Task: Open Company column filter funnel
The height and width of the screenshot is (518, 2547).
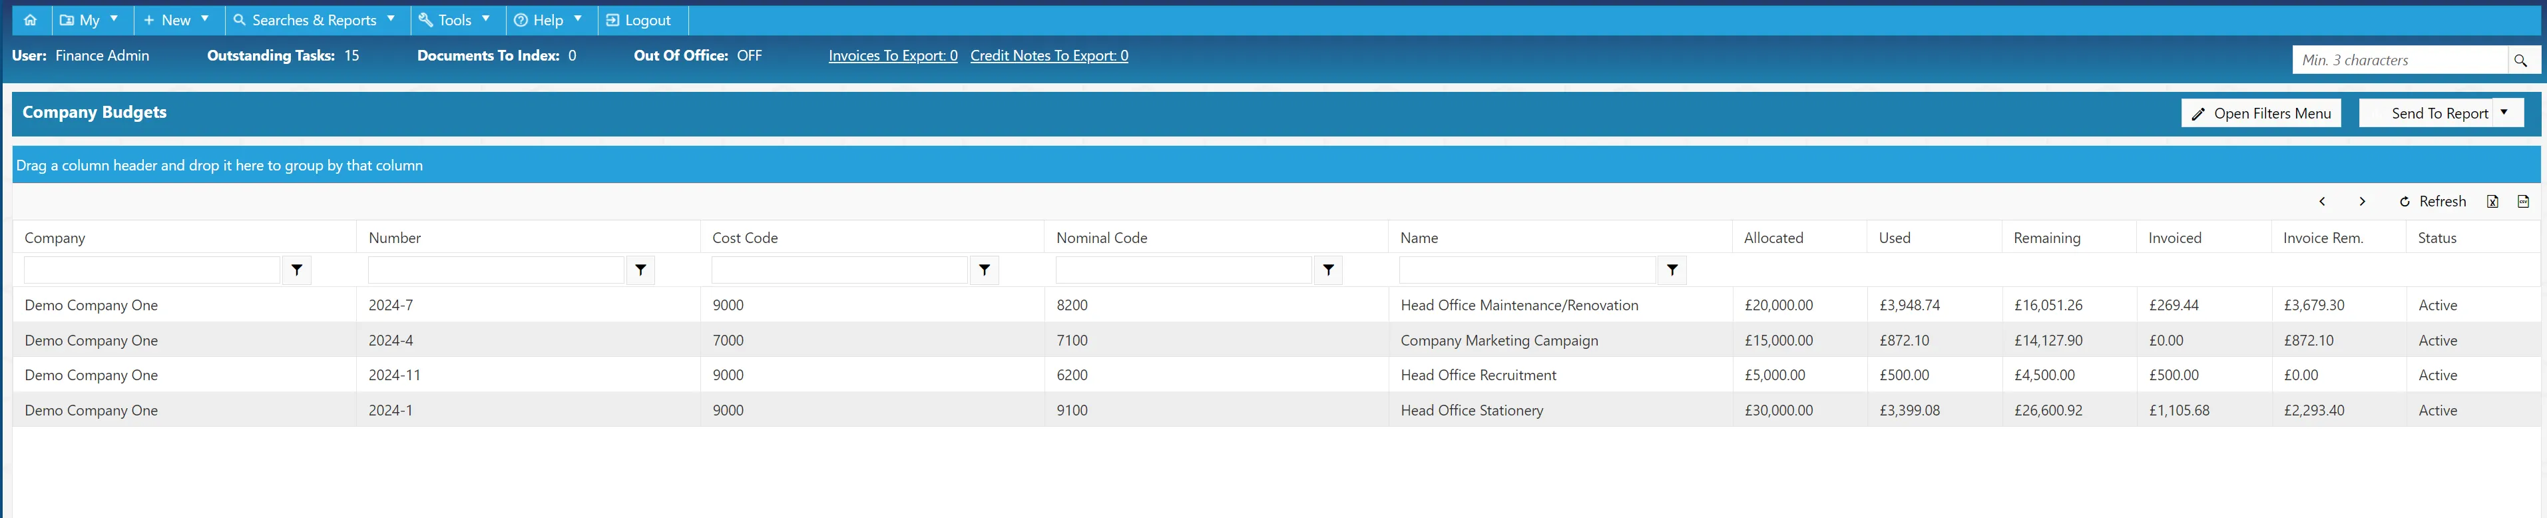Action: (x=297, y=270)
